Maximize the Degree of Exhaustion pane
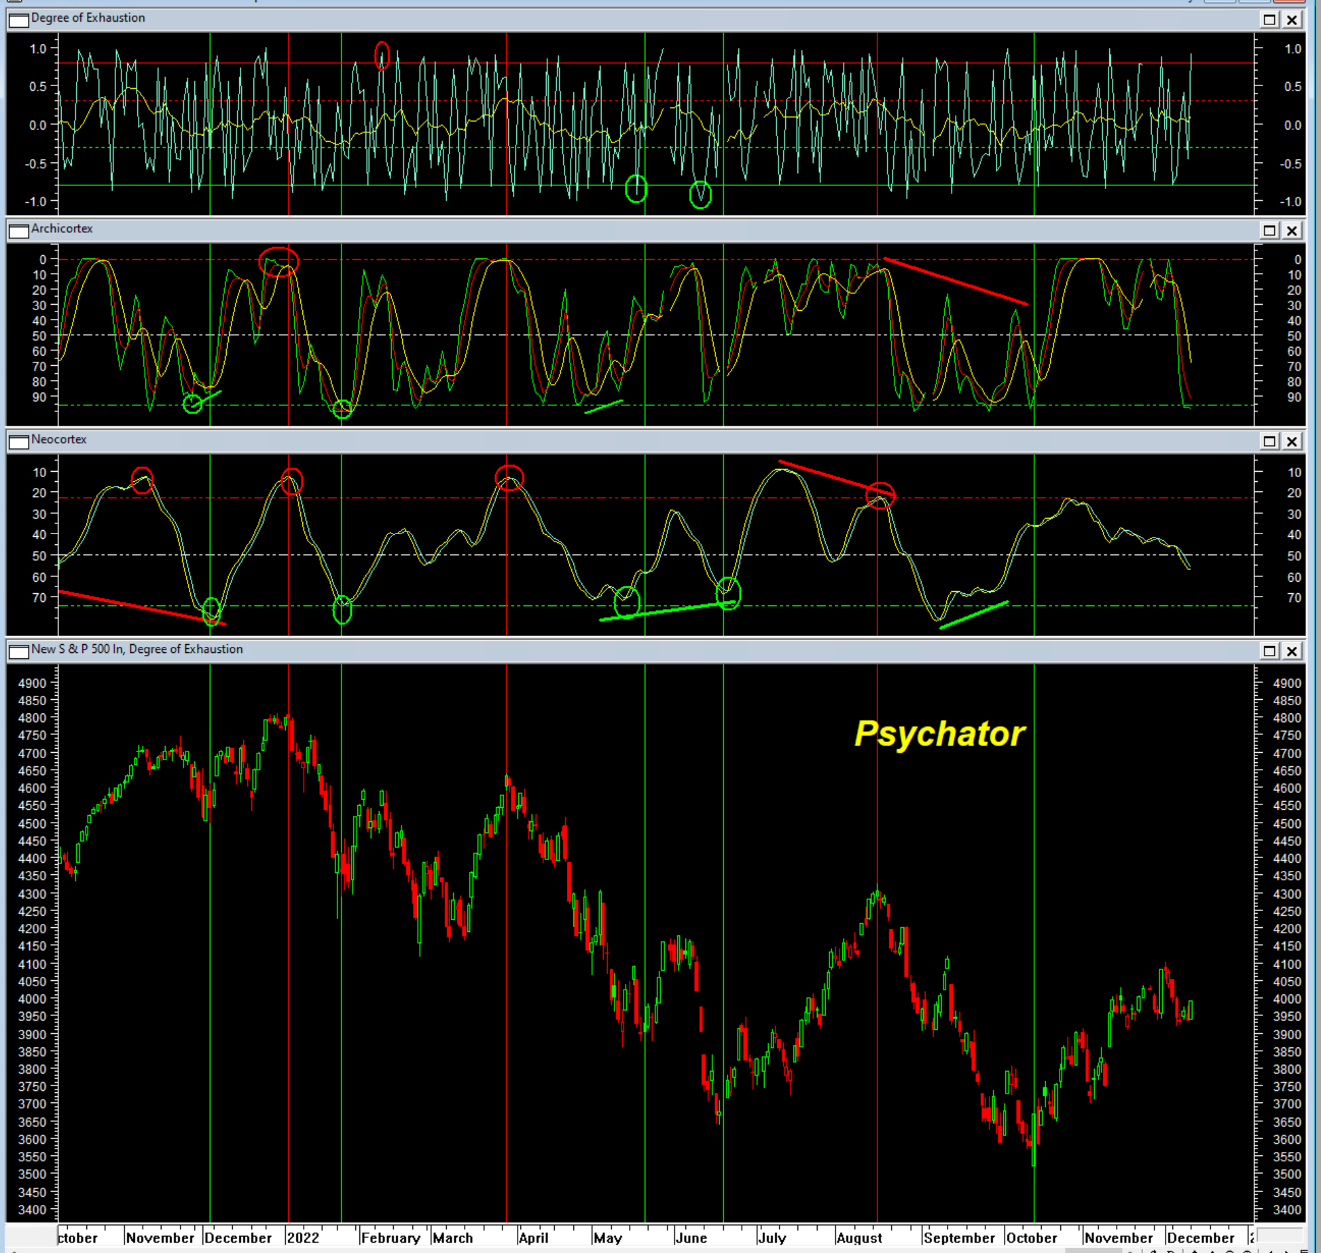The width and height of the screenshot is (1321, 1253). point(1269,20)
